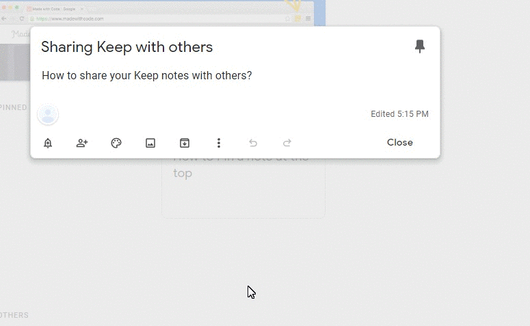Toggle the pin icon on the note
Image resolution: width=530 pixels, height=326 pixels.
pyautogui.click(x=420, y=46)
